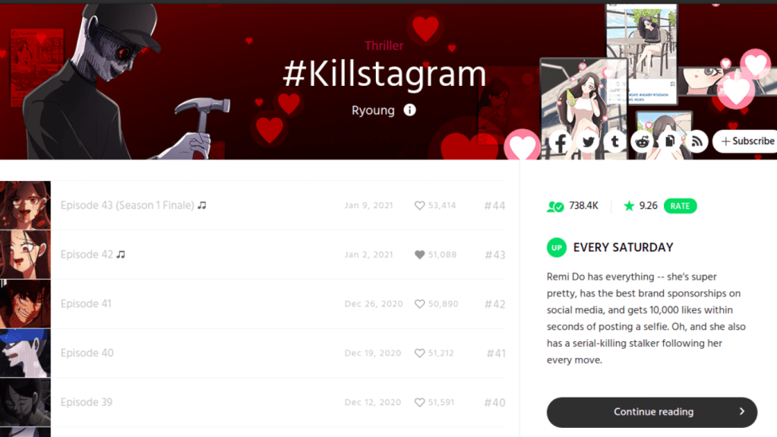Subscribe to the #Killstagram series
Image resolution: width=777 pixels, height=437 pixels.
(745, 142)
